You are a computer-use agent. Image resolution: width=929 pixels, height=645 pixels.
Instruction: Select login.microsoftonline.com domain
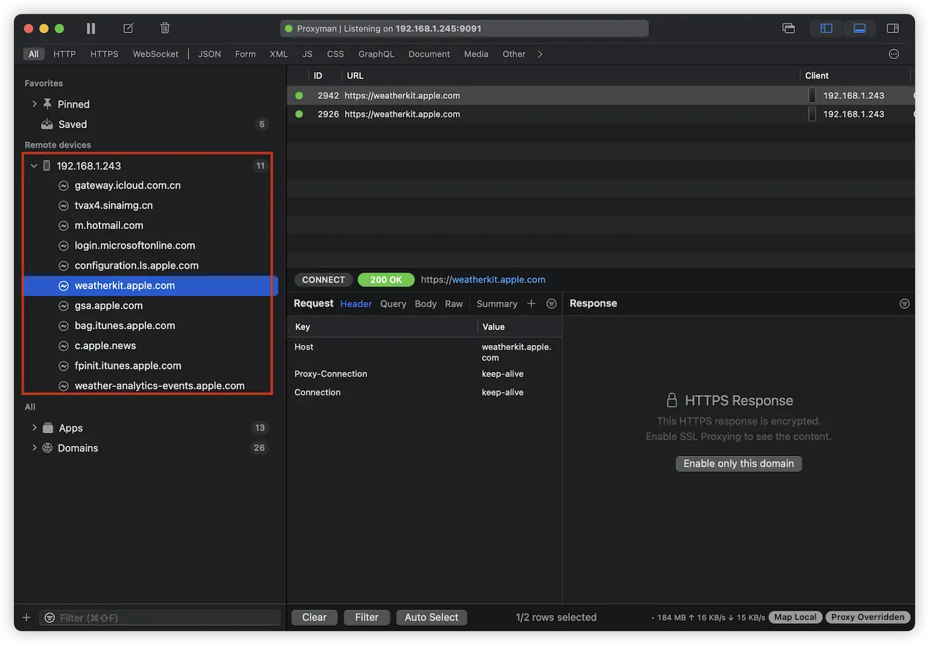[x=135, y=246]
